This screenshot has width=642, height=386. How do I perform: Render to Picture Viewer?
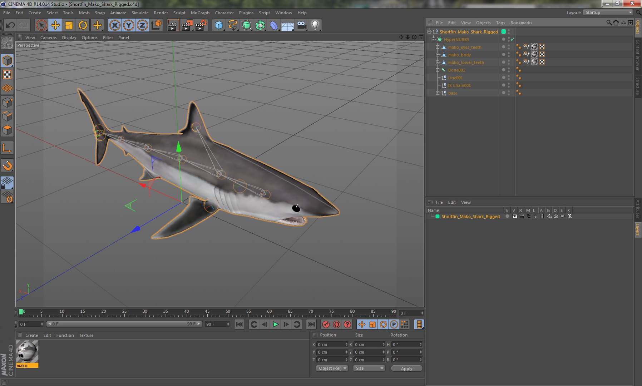pyautogui.click(x=187, y=25)
